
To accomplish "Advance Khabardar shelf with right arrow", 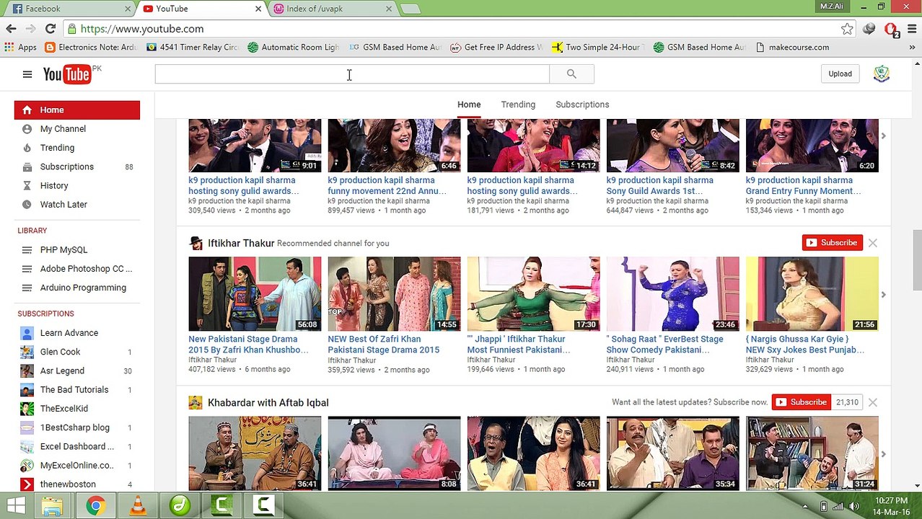I will click(883, 454).
